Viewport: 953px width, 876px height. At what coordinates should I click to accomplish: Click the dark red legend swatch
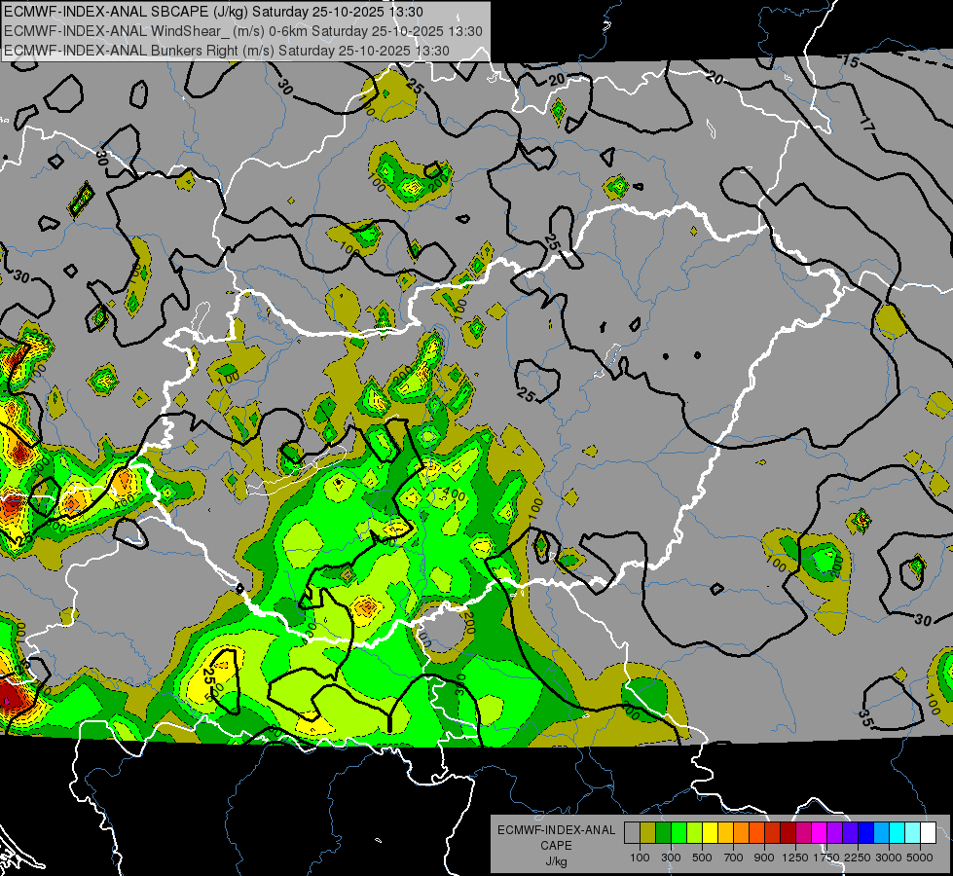coord(788,833)
